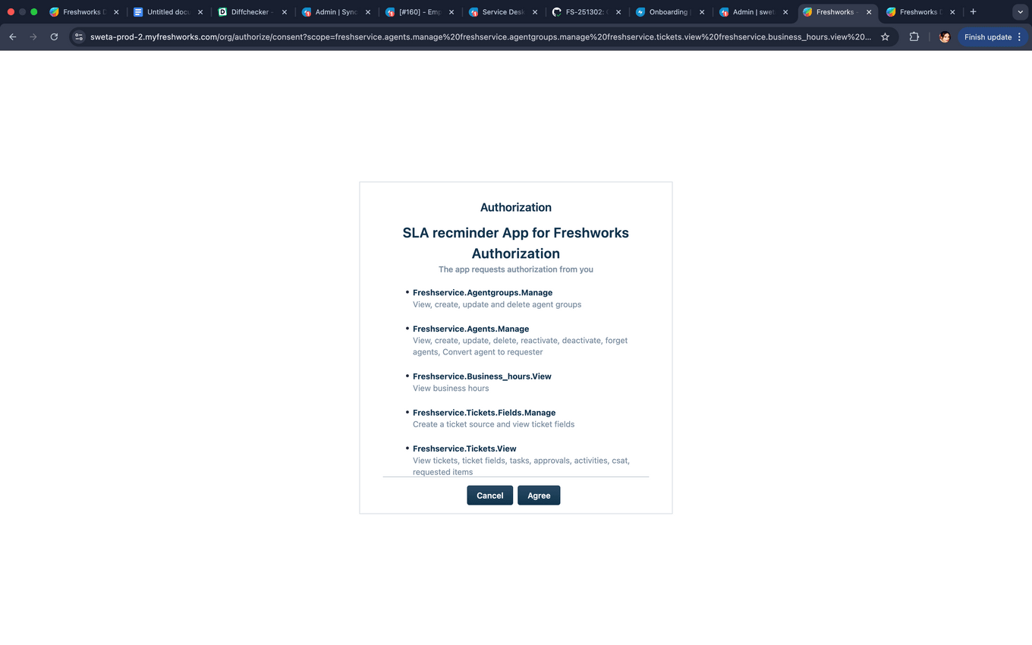Click 'View business hours' description text
The width and height of the screenshot is (1032, 645).
[x=451, y=388]
